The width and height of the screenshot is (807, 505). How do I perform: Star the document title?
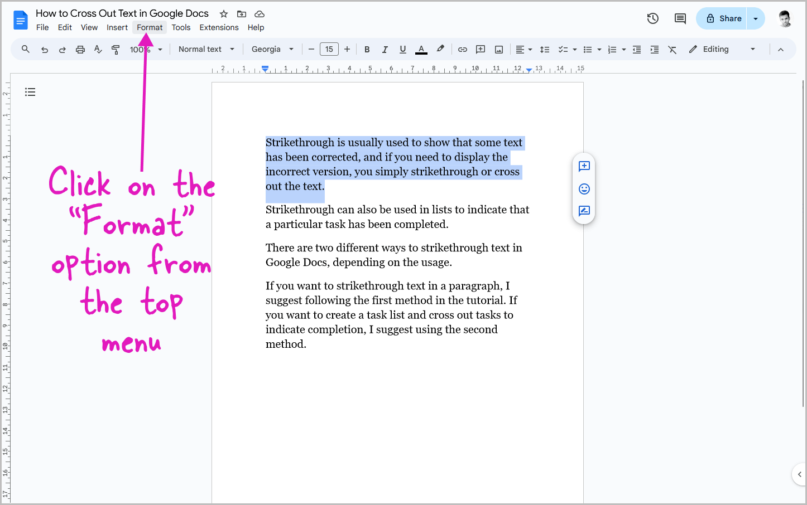pos(224,14)
